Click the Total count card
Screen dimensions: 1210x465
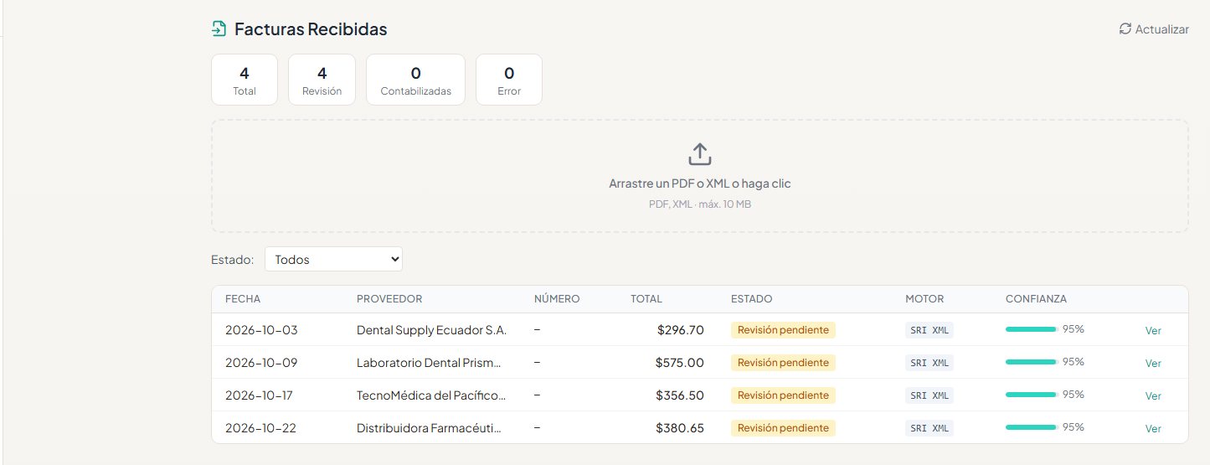pyautogui.click(x=245, y=80)
